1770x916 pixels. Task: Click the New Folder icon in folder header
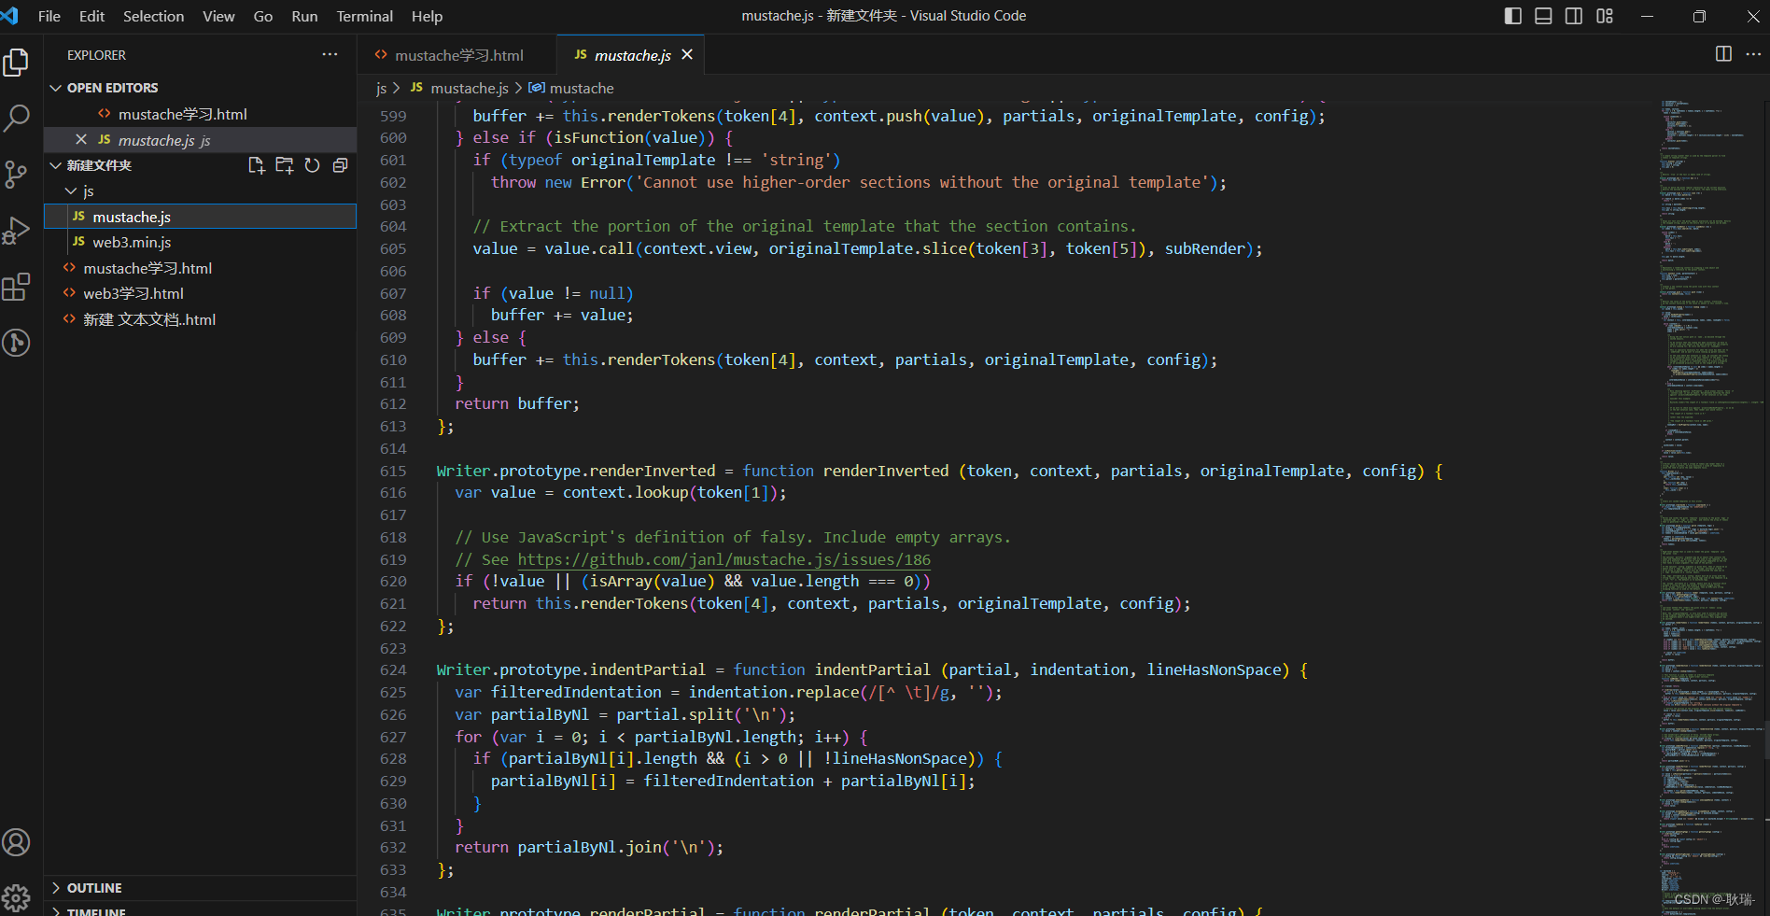point(285,165)
